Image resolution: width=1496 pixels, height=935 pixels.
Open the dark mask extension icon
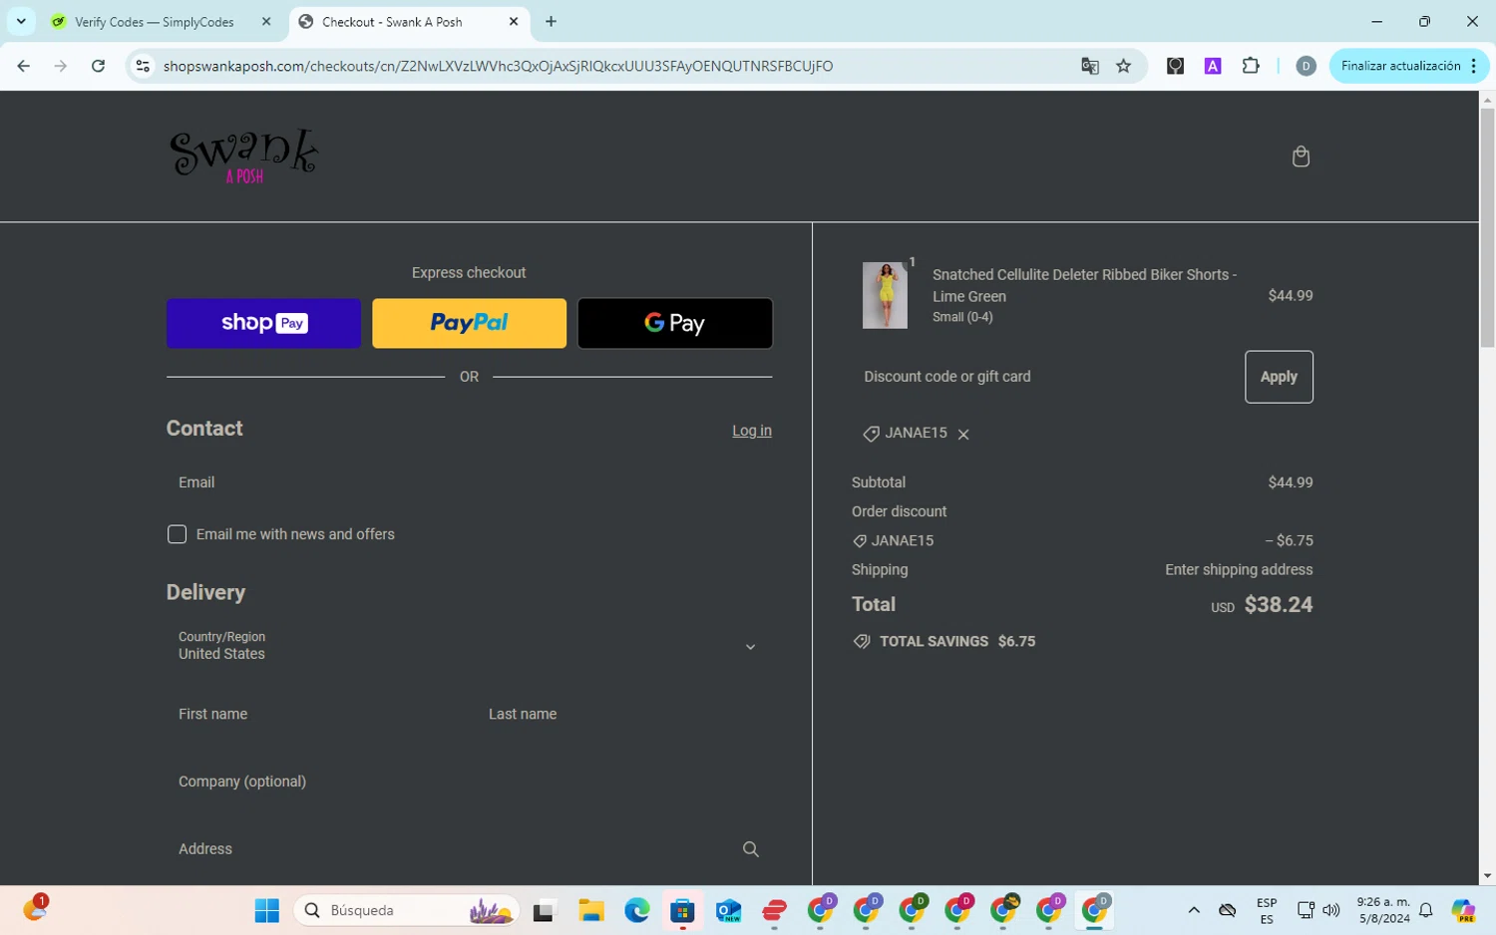coord(1176,66)
